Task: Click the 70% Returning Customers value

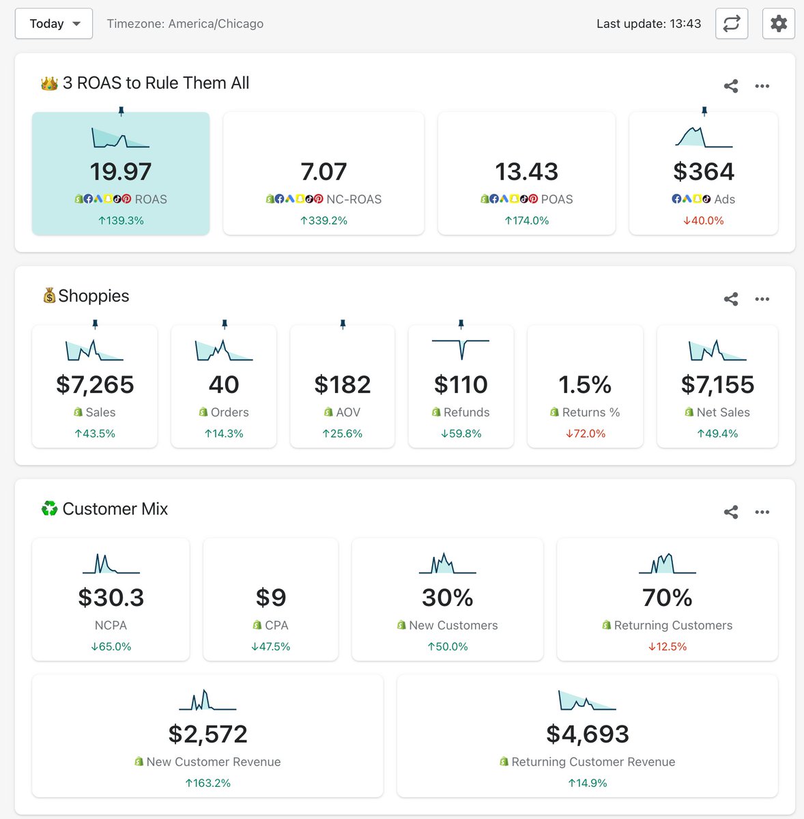Action: pos(667,597)
